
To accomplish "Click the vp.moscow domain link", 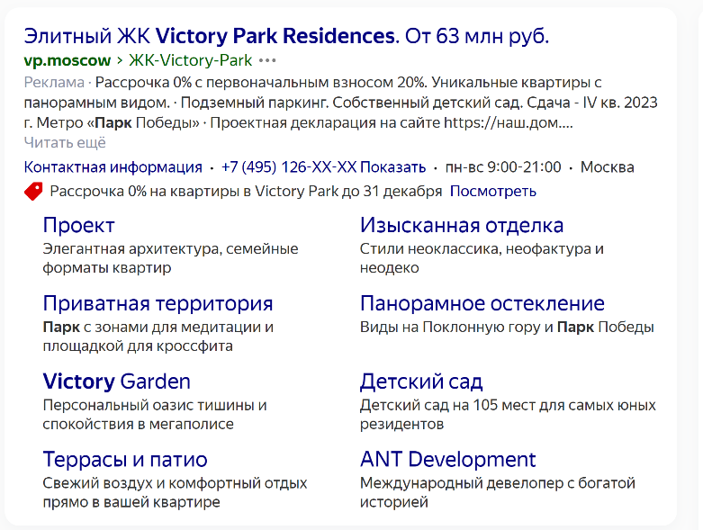I will point(68,60).
